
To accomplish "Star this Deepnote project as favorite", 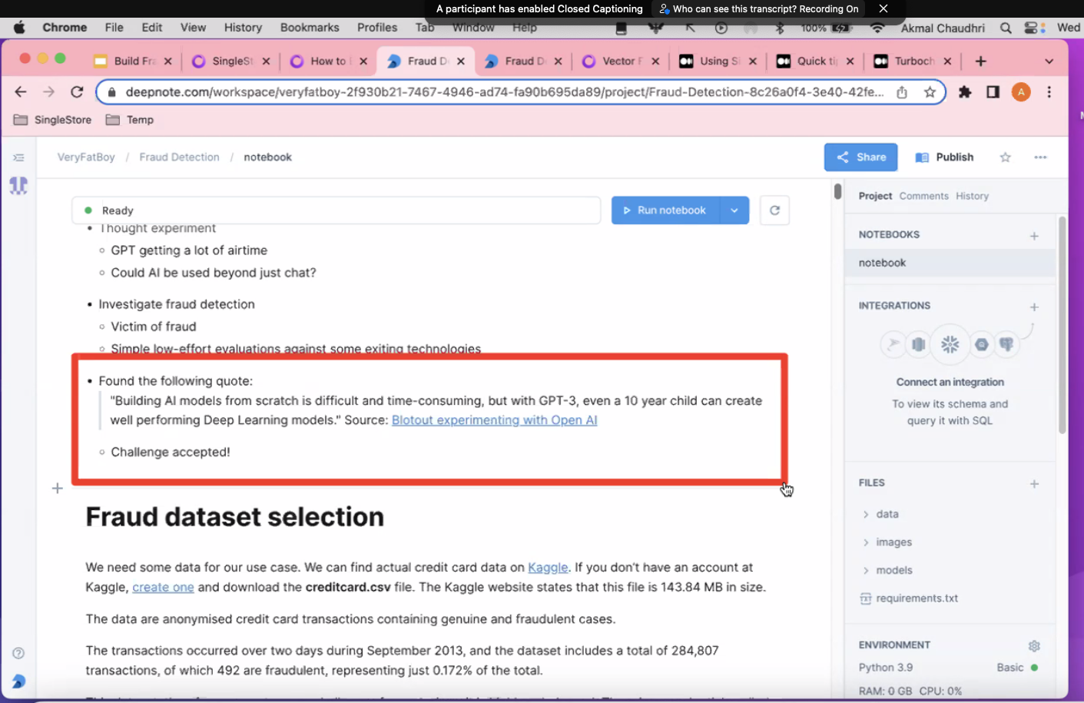I will pyautogui.click(x=1005, y=158).
